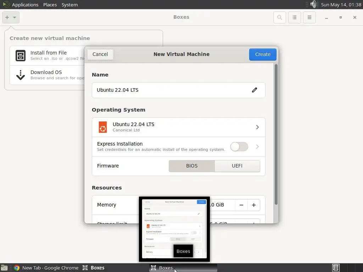Switch to New Tab - Google Chrome taskbar item
The width and height of the screenshot is (363, 272).
tap(46, 268)
